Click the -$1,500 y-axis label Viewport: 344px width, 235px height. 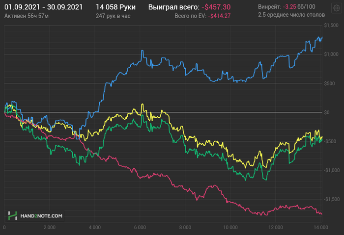coord(331,199)
